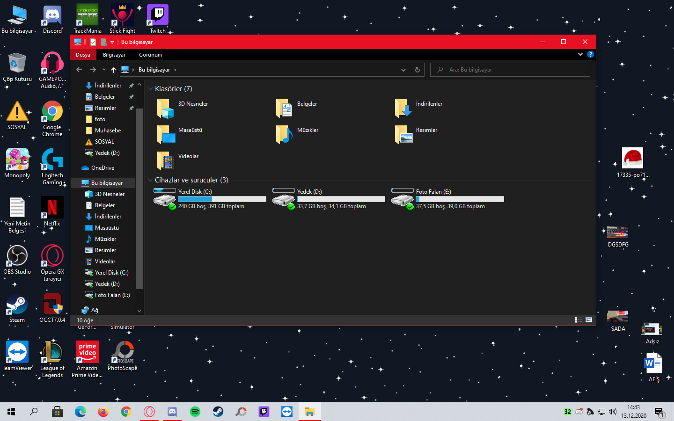
Task: Open the 3D Nesneler folder in main pane
Action: (x=183, y=109)
